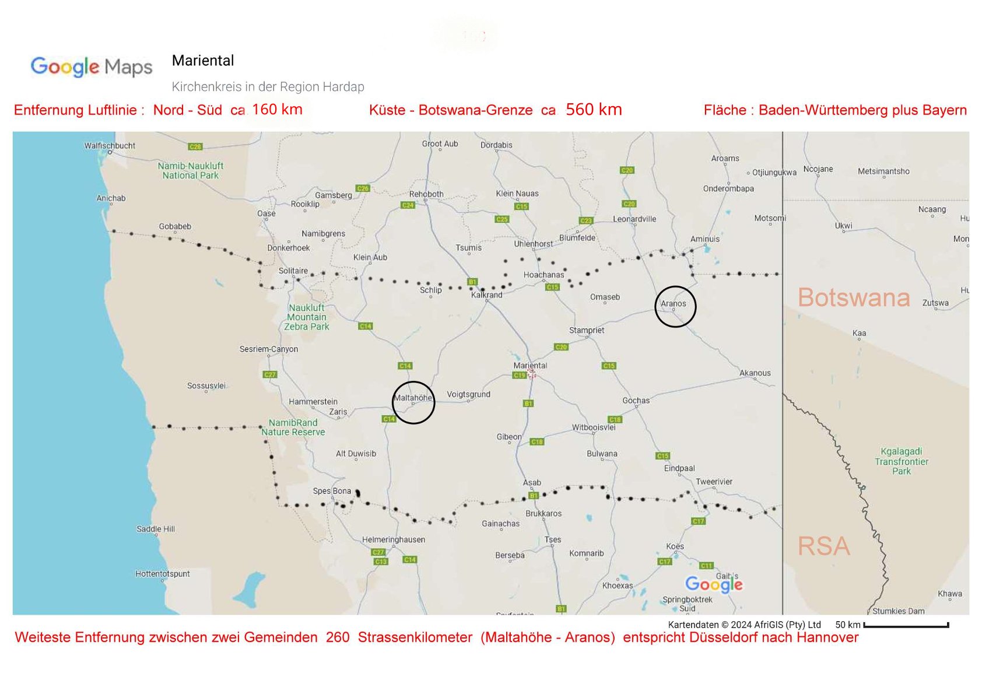
Task: Click the C24 road badge by Rehoboth
Action: click(408, 205)
